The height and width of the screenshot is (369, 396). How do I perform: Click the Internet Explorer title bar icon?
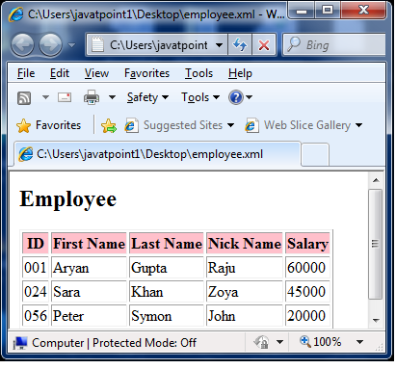click(16, 14)
